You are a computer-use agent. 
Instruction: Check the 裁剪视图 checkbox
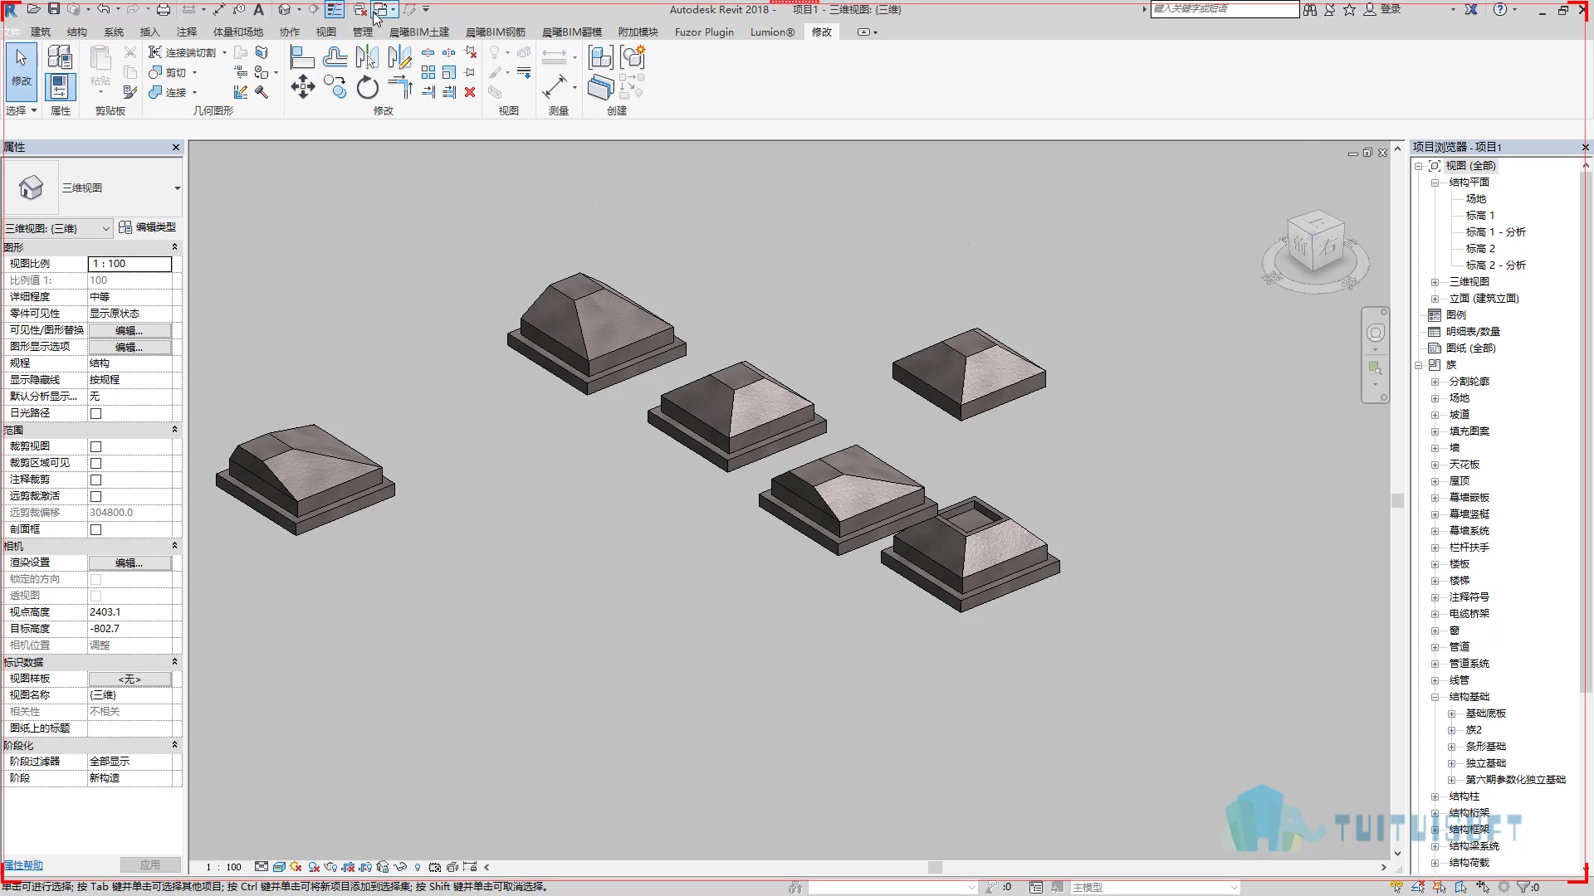point(95,446)
